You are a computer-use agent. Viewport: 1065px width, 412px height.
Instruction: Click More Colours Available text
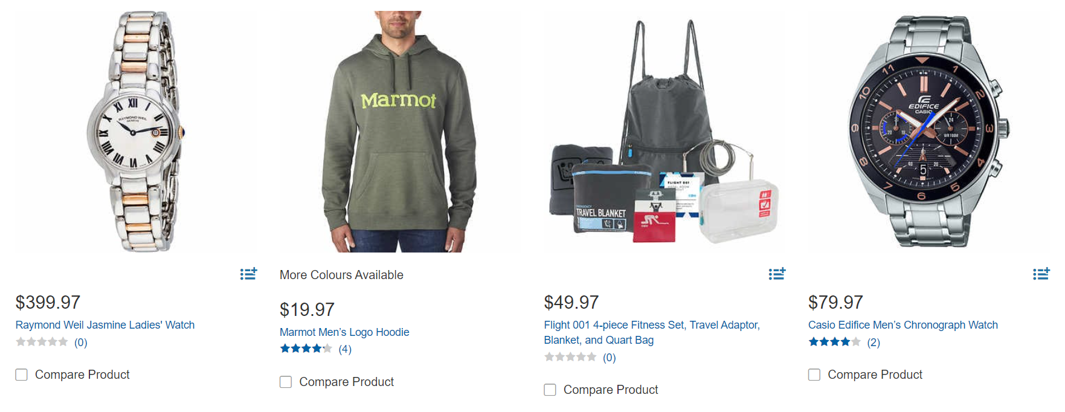tap(341, 275)
